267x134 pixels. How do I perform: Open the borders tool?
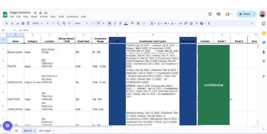(138, 23)
